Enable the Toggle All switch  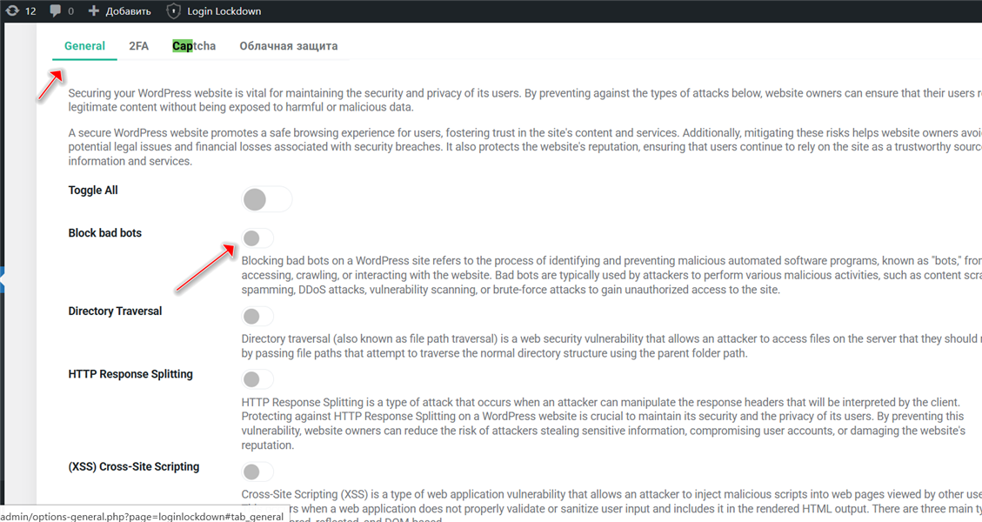(x=266, y=200)
